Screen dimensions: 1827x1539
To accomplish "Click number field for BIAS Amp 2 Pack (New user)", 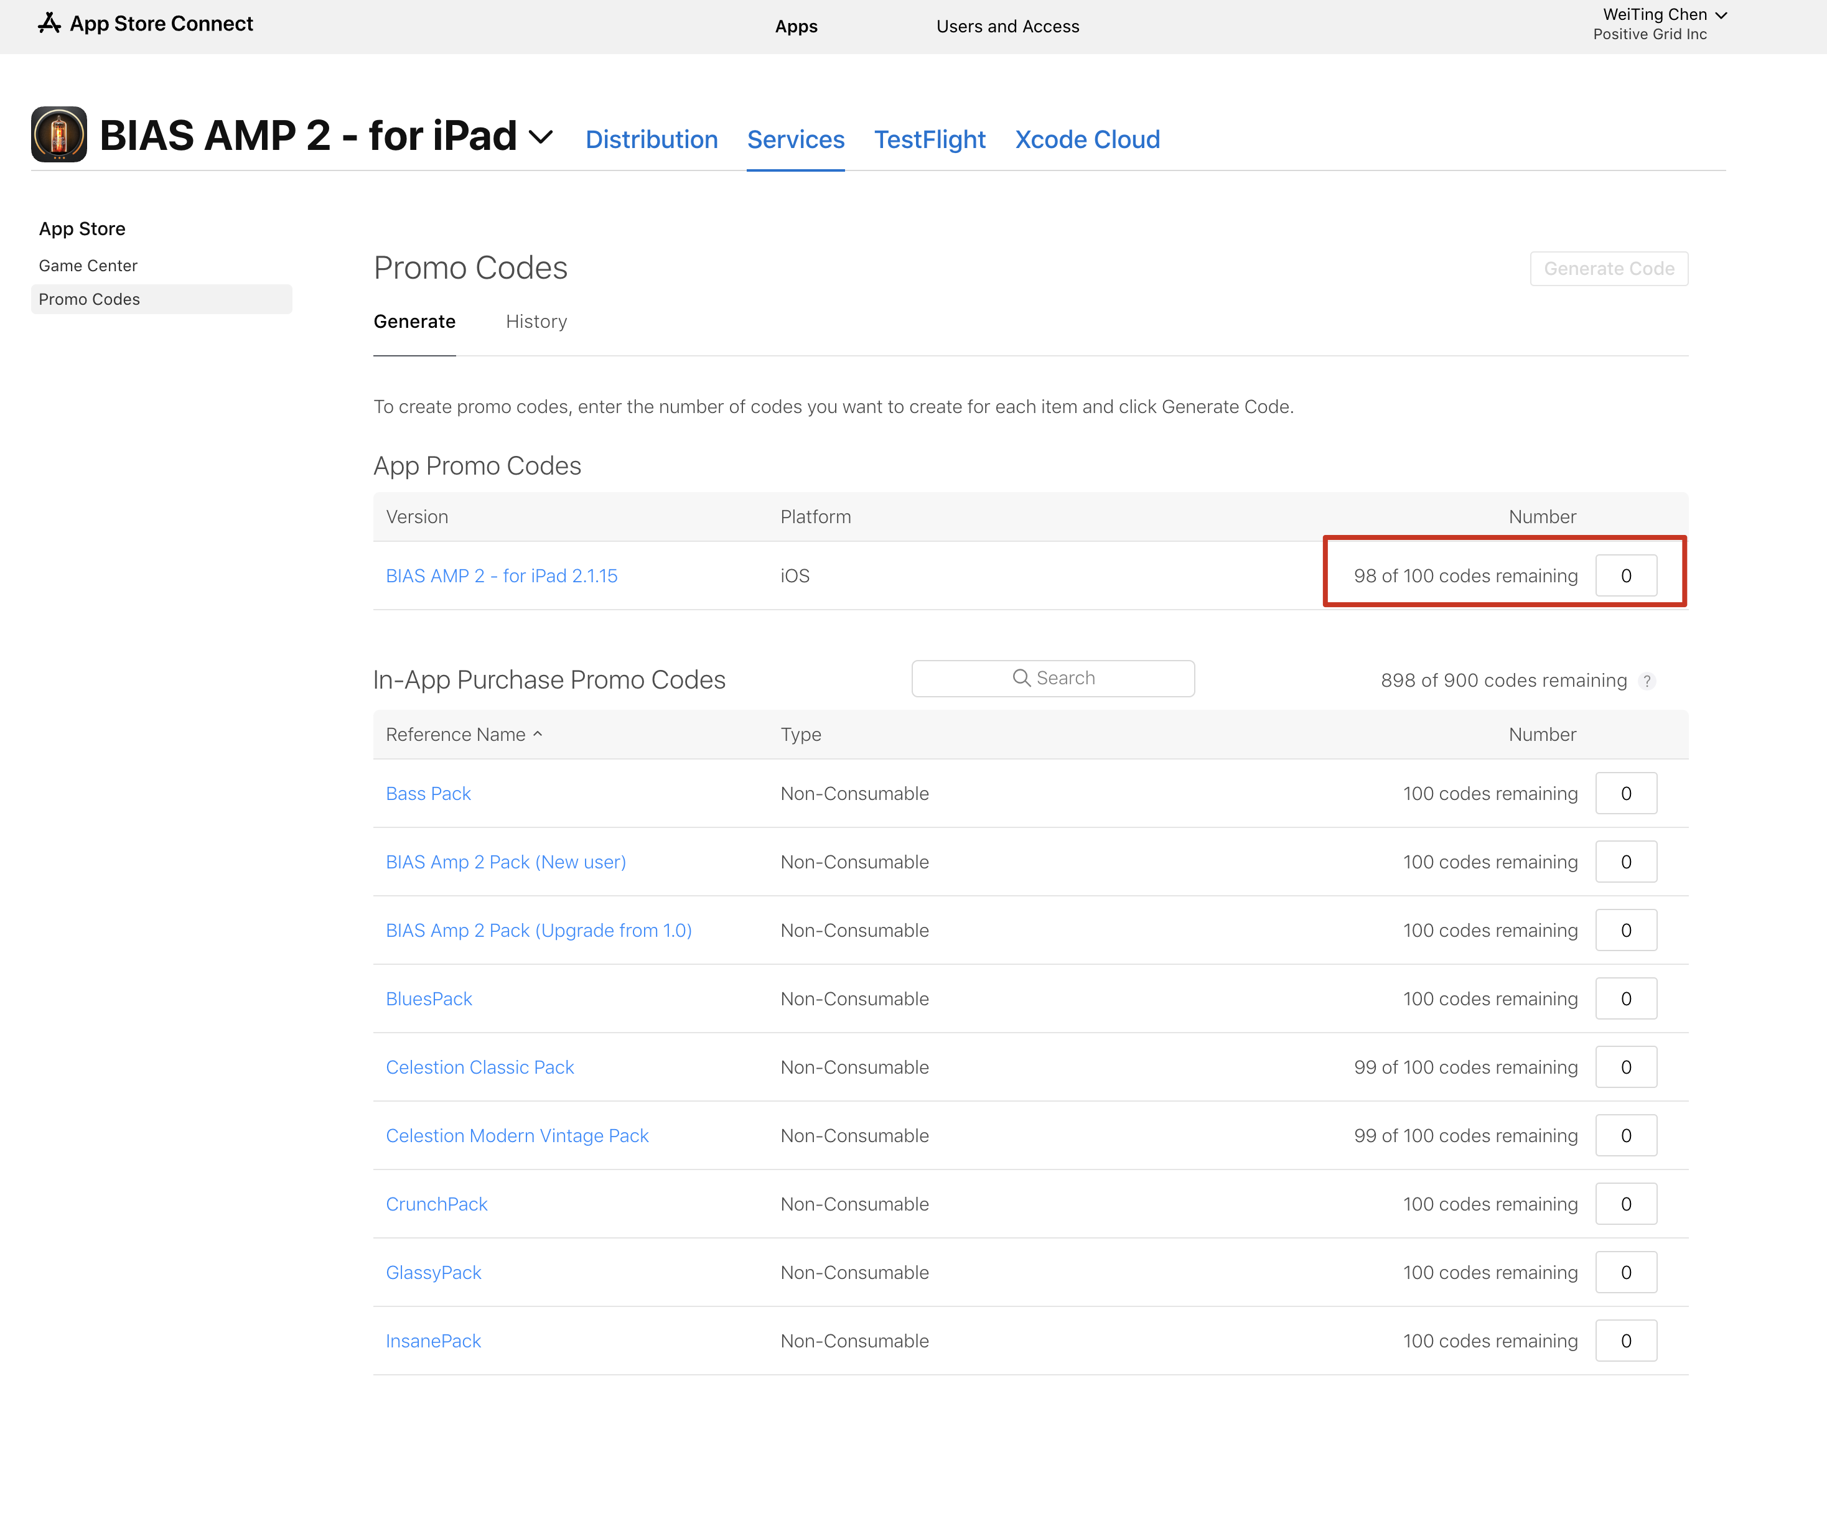I will tap(1627, 862).
